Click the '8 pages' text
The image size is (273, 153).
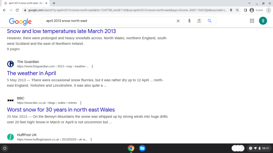(x=13, y=49)
